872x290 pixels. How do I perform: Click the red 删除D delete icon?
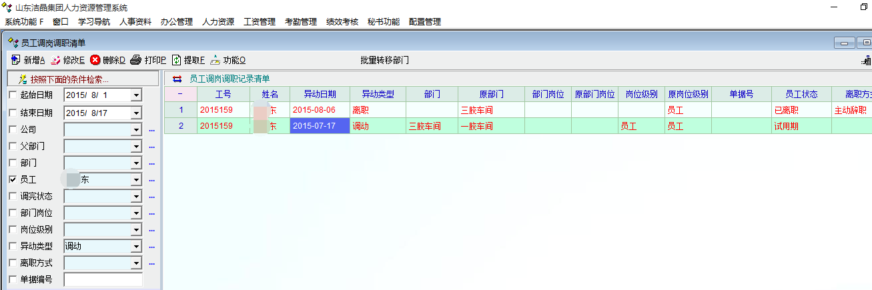[95, 60]
